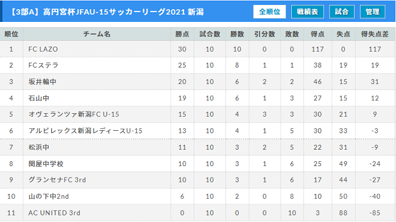Select the 全順位 tab
The image size is (396, 222).
click(269, 12)
